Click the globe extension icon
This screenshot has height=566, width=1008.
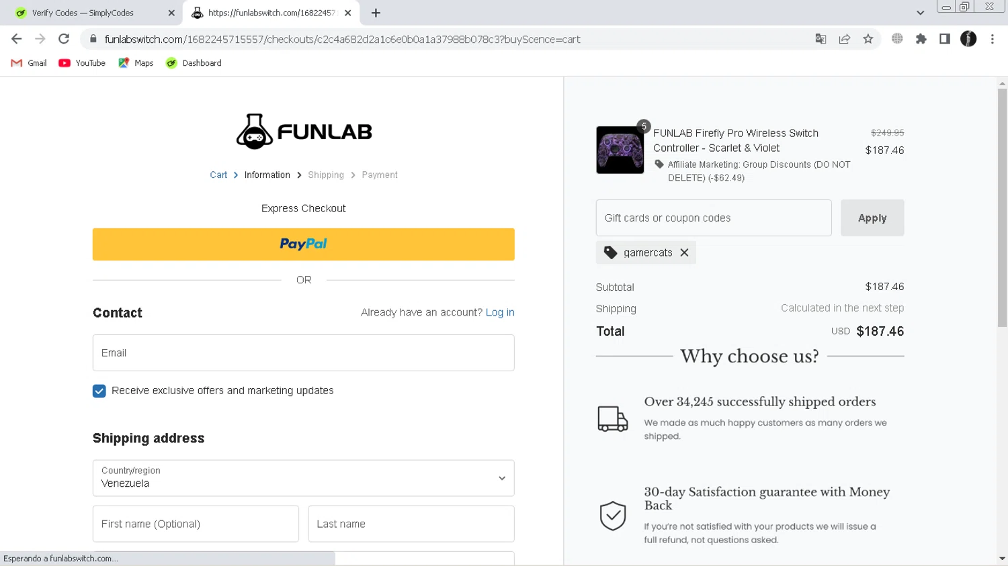click(897, 39)
